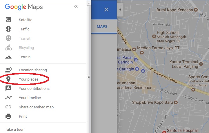Click the Caringin shopping cart marker
209x133 pixels.
[x=137, y=69]
